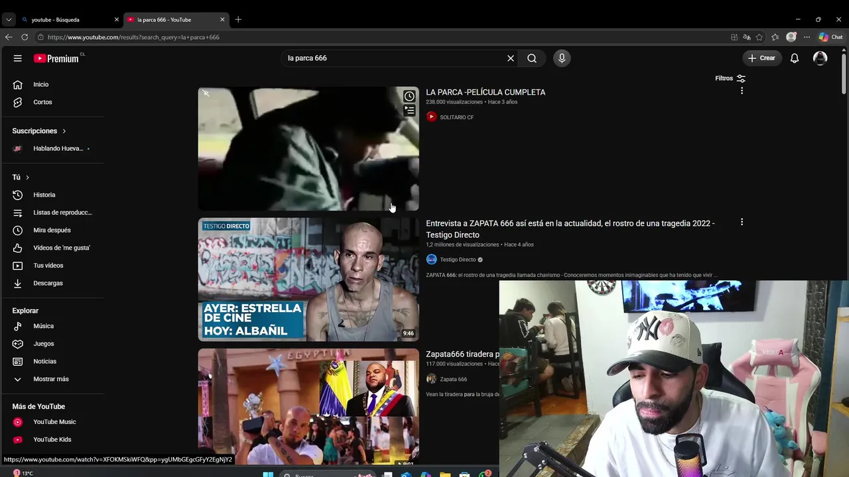Open the tab list dropdown

(8, 19)
